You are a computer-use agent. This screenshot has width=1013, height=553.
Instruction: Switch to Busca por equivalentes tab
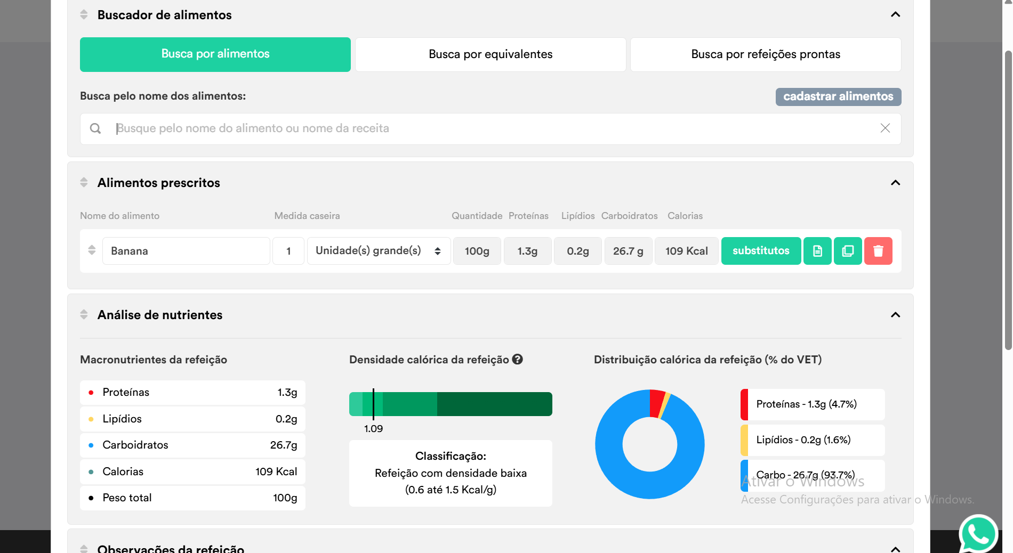point(491,54)
